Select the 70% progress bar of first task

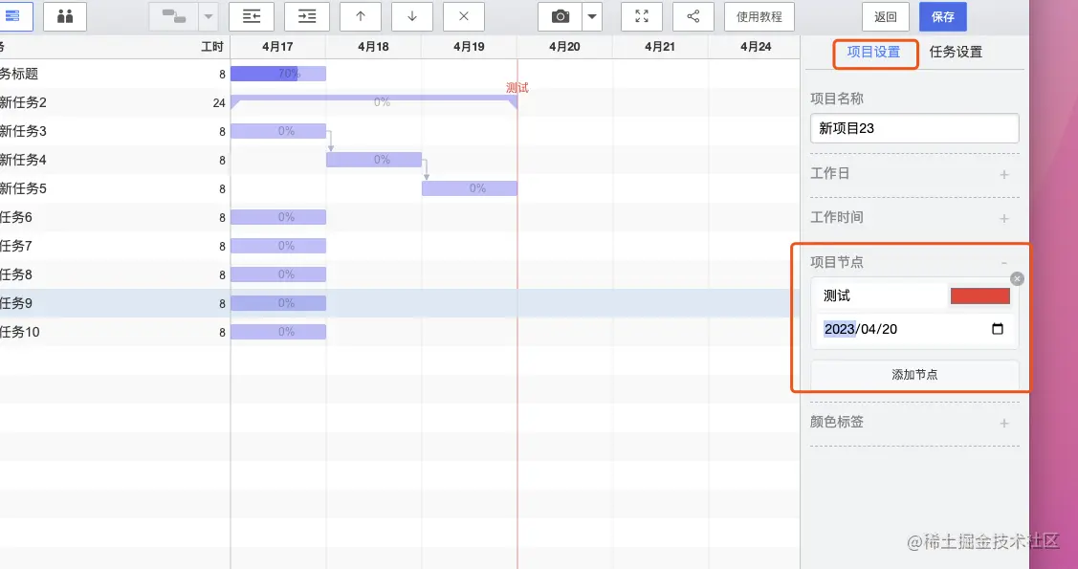coord(277,74)
